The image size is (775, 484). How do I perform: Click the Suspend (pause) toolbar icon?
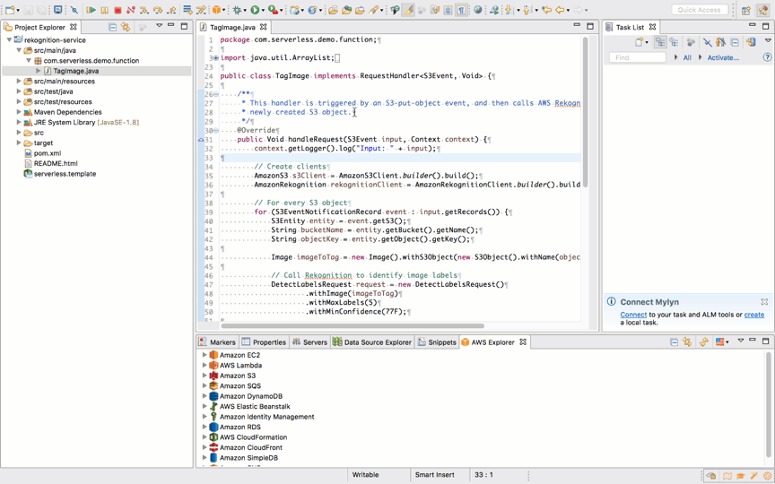(x=104, y=10)
